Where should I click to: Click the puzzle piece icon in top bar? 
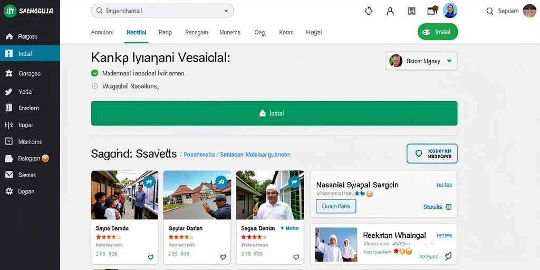pyautogui.click(x=369, y=11)
